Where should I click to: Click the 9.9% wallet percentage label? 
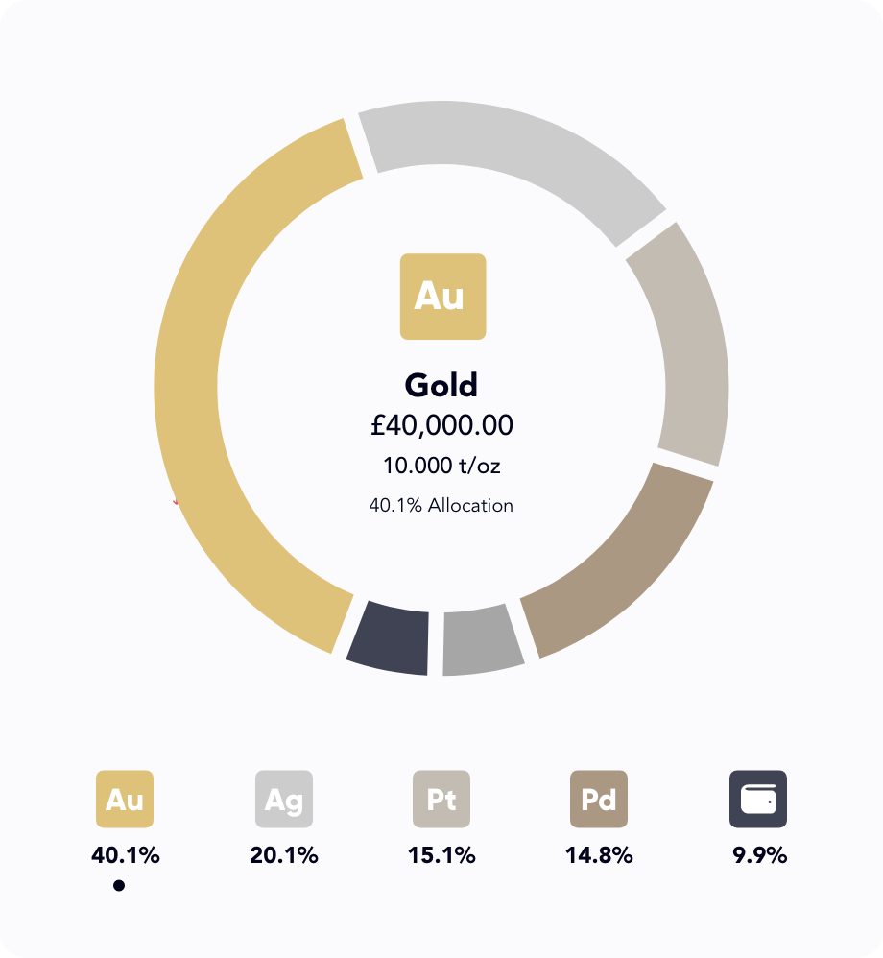click(x=759, y=855)
